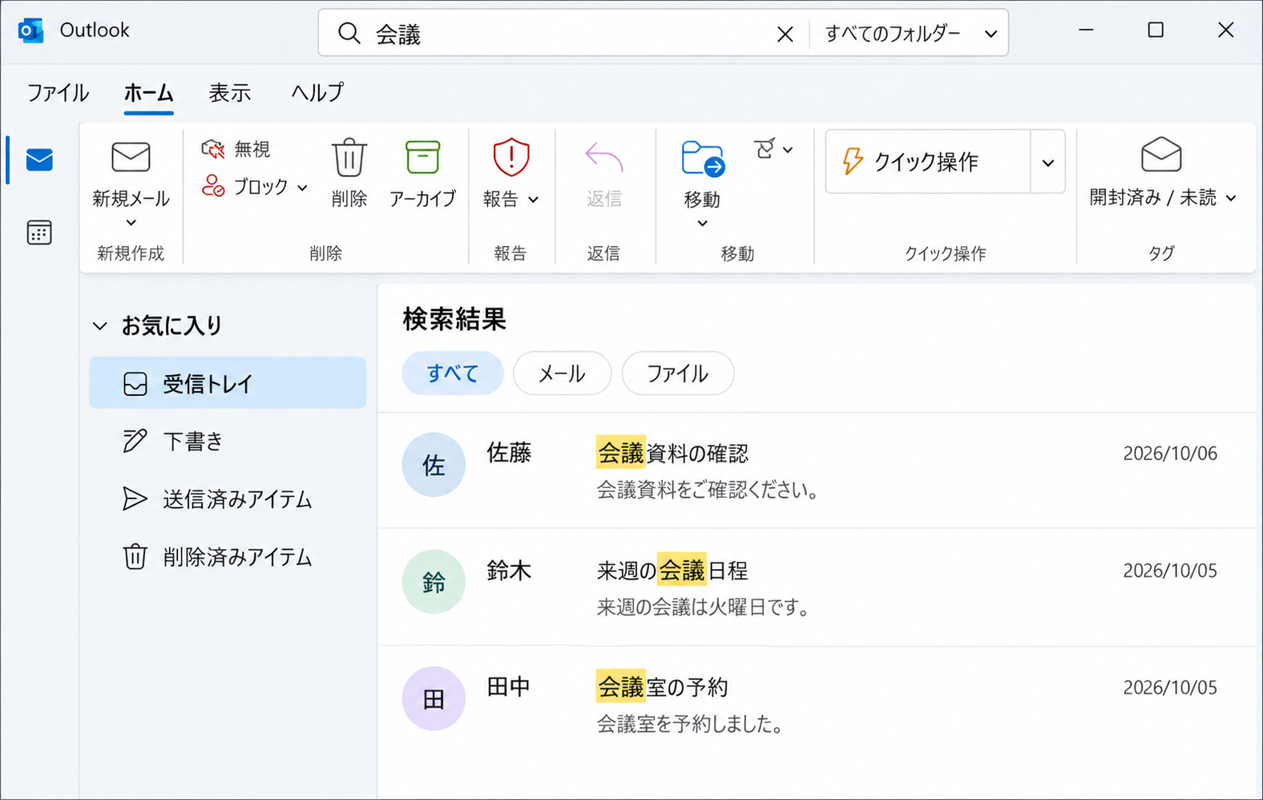Click the 無視 (Ignore) icon
Viewport: 1263px width, 800px height.
213,149
